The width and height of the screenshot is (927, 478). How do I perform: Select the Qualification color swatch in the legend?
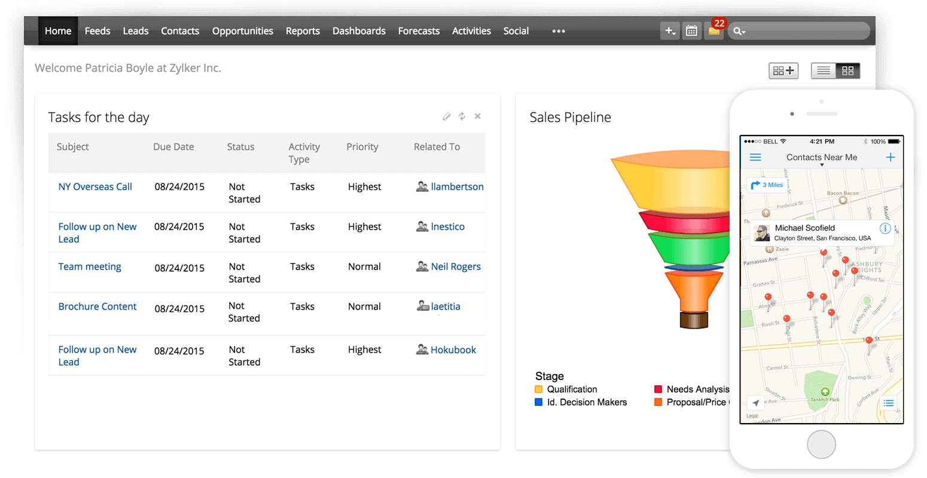click(x=539, y=389)
